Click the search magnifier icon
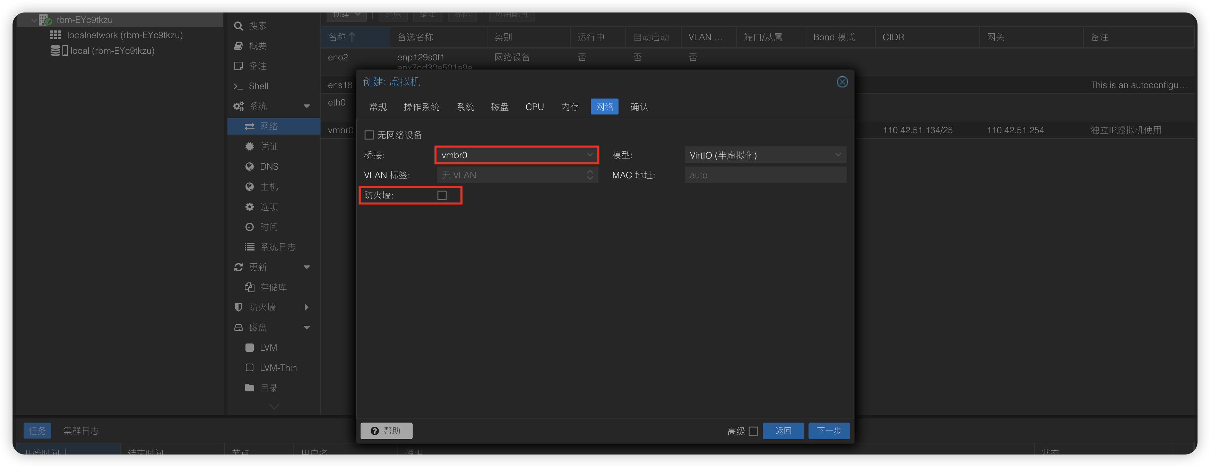Image resolution: width=1210 pixels, height=467 pixels. [239, 26]
